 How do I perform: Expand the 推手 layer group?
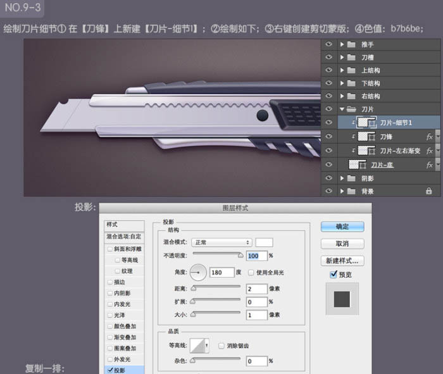coord(342,44)
